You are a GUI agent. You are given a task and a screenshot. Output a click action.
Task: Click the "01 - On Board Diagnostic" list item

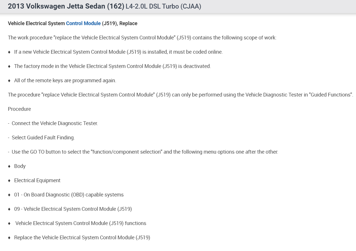point(69,195)
